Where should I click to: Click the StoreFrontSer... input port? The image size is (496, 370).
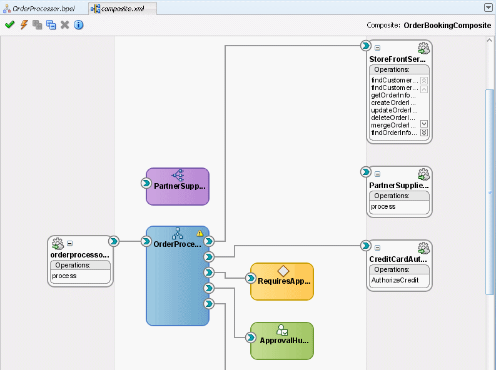366,46
